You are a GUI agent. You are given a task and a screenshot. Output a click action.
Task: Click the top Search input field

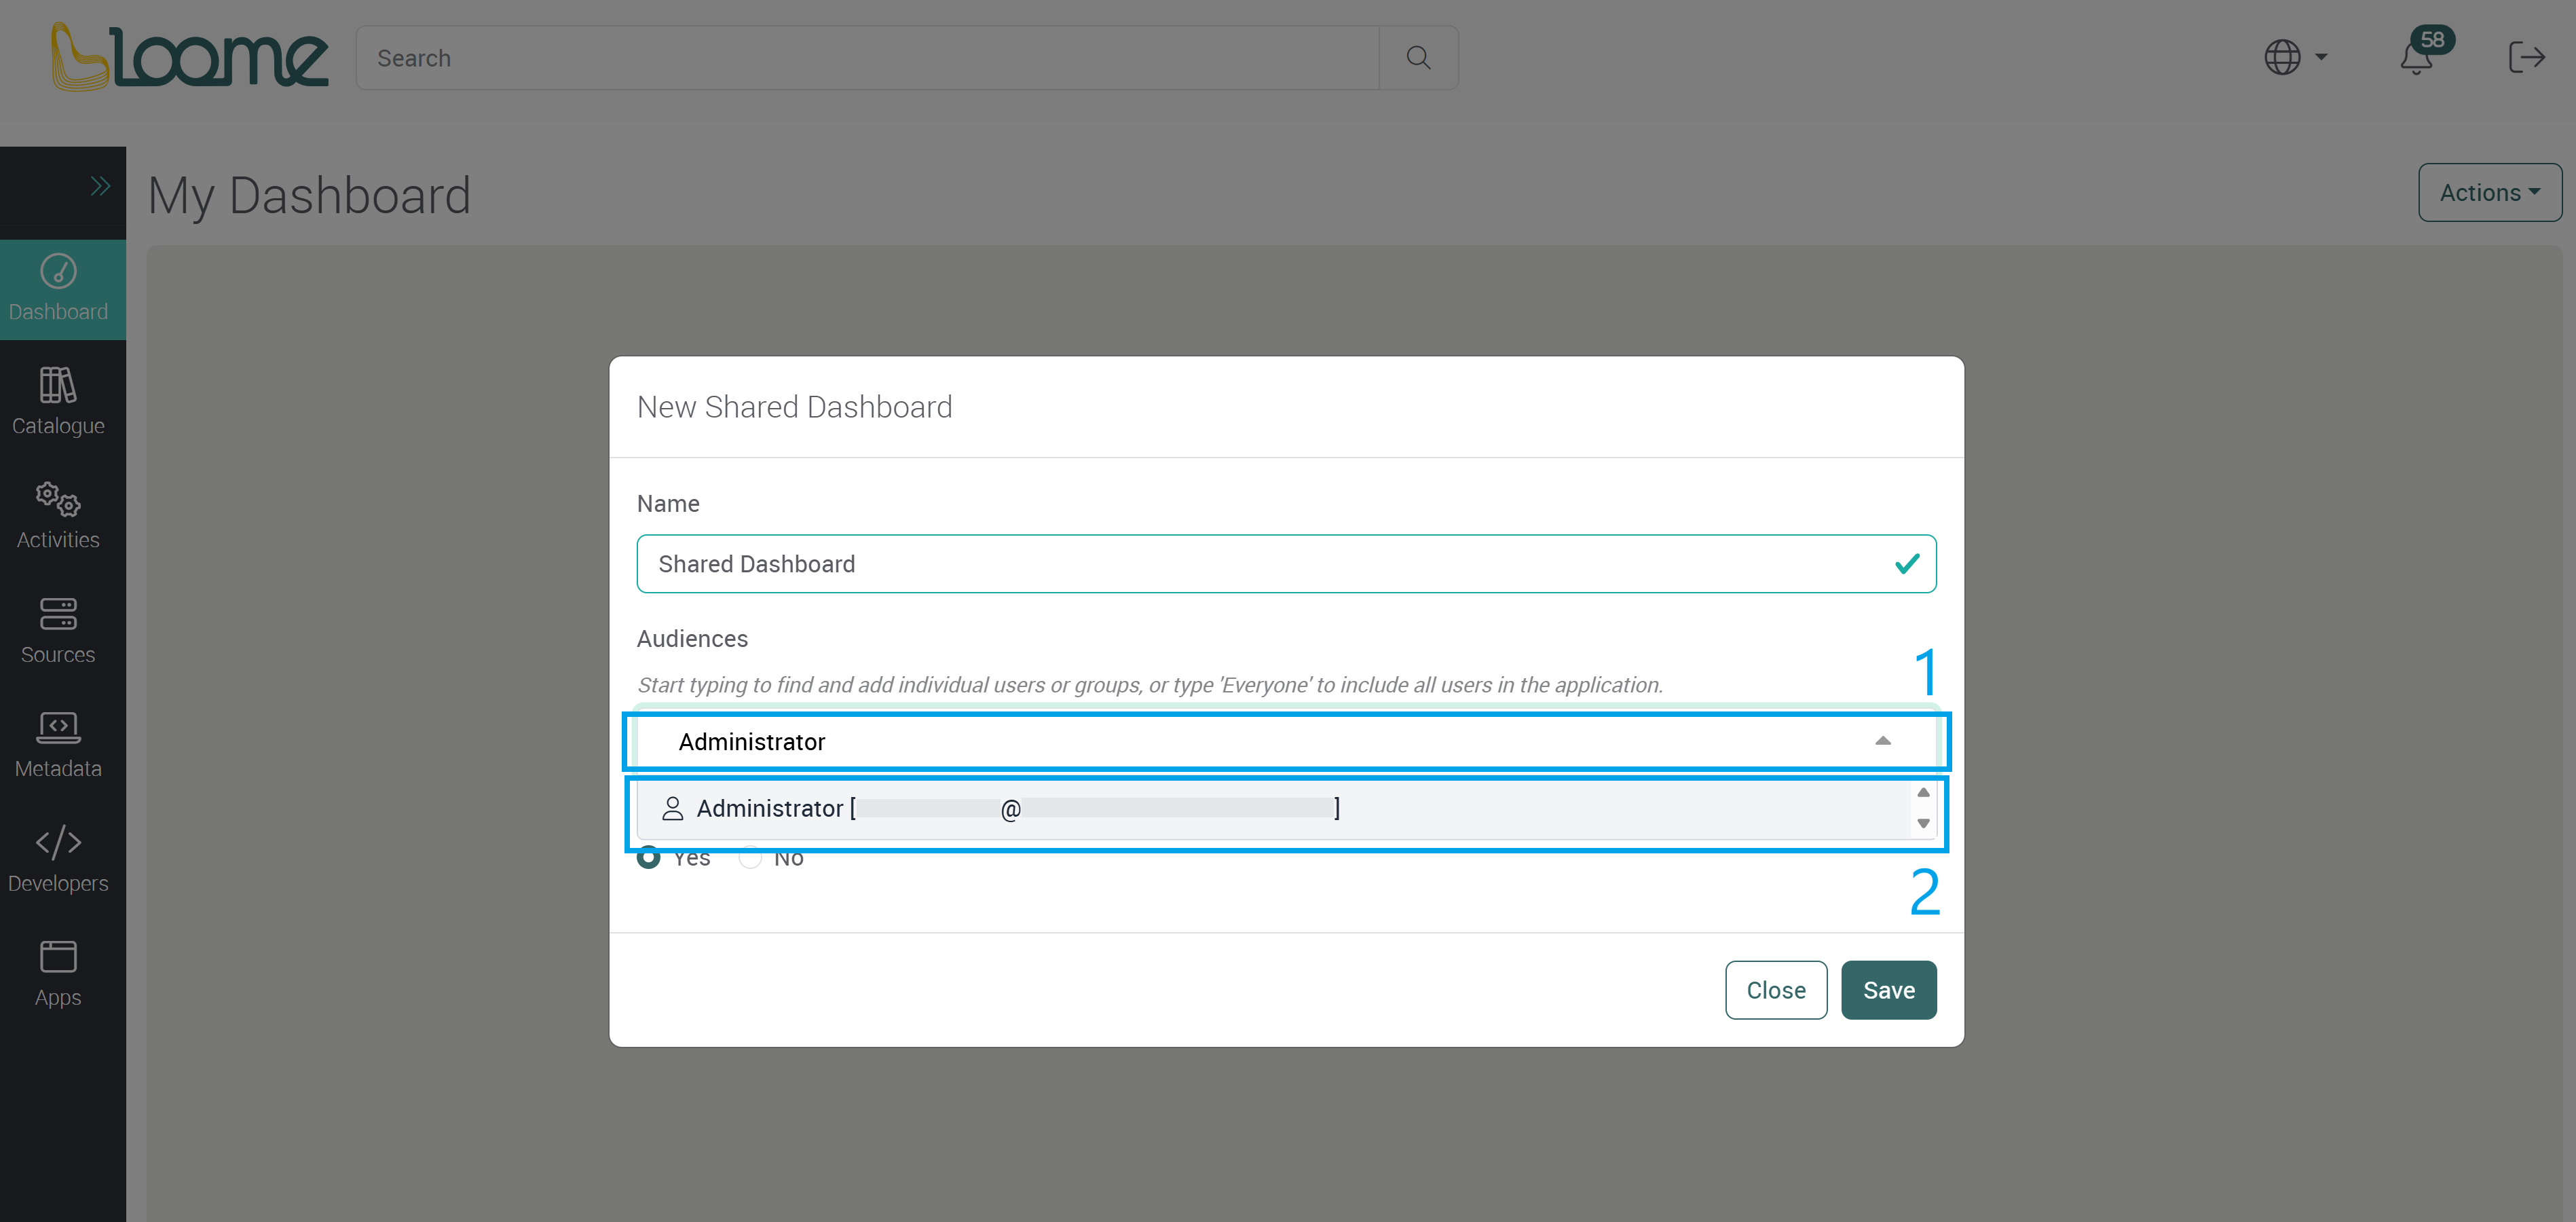[867, 58]
